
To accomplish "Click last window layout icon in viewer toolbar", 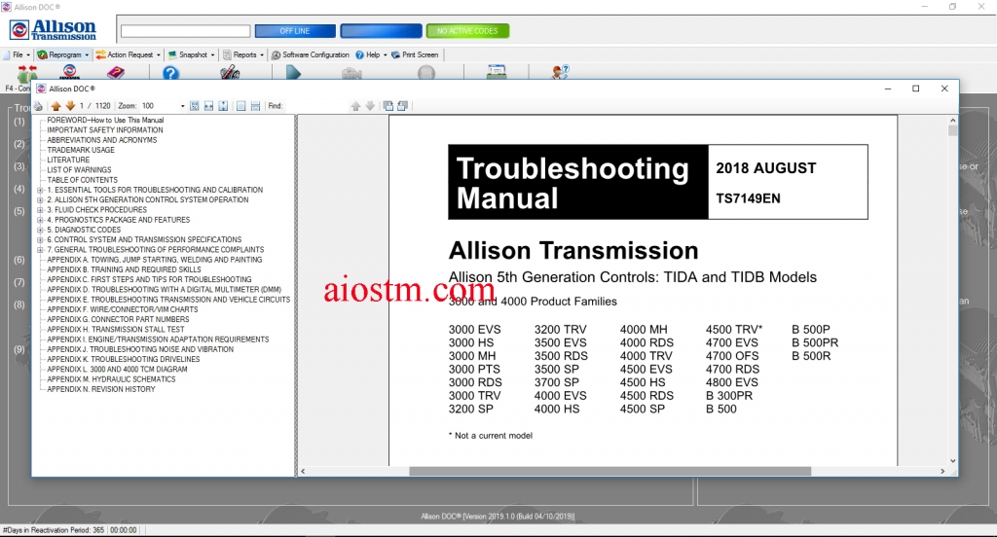I will [x=402, y=106].
